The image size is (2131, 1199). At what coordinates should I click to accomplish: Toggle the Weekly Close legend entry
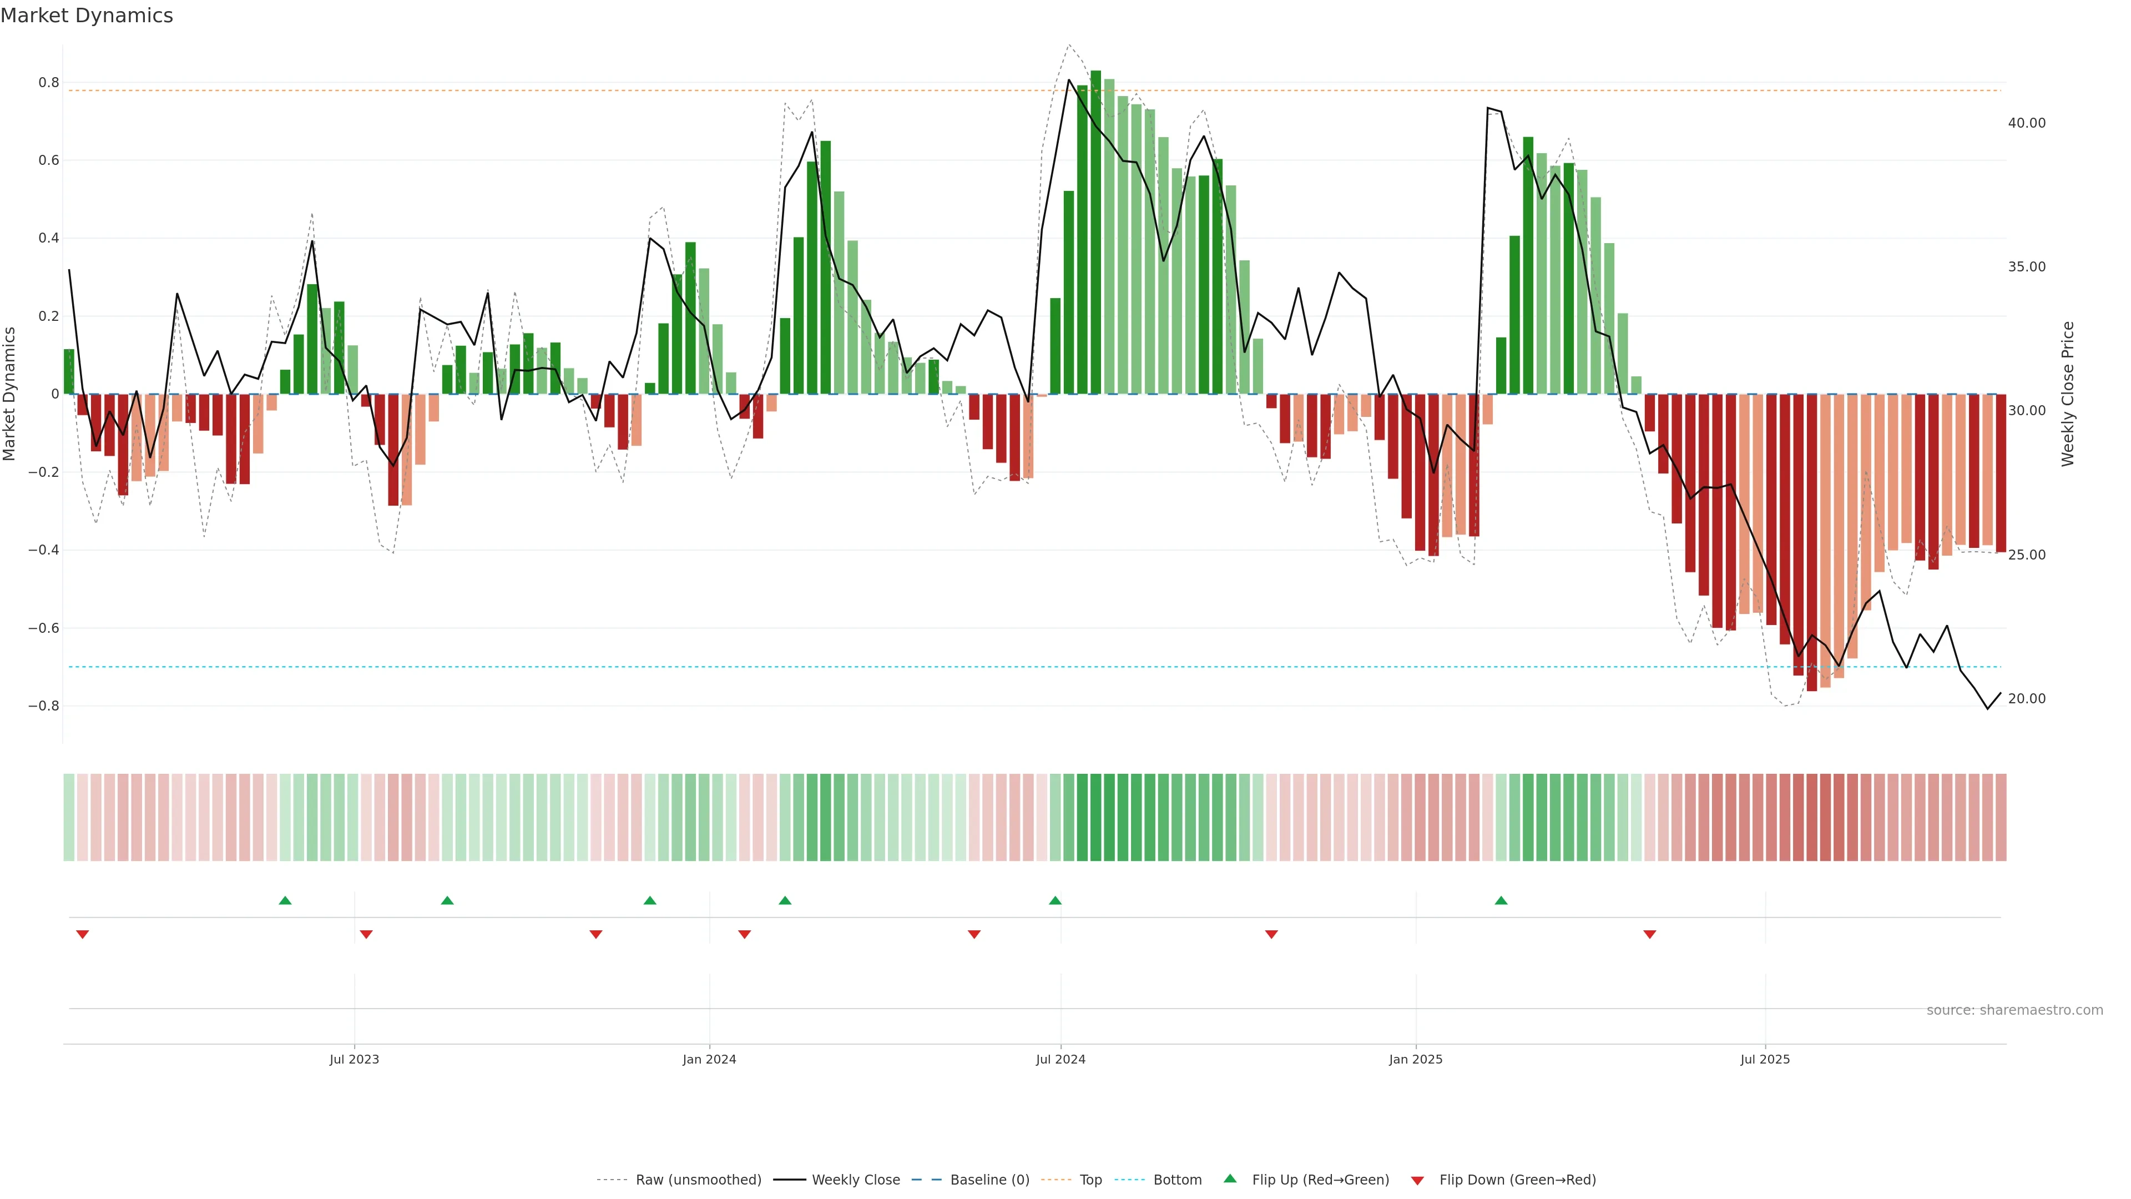coord(855,1180)
